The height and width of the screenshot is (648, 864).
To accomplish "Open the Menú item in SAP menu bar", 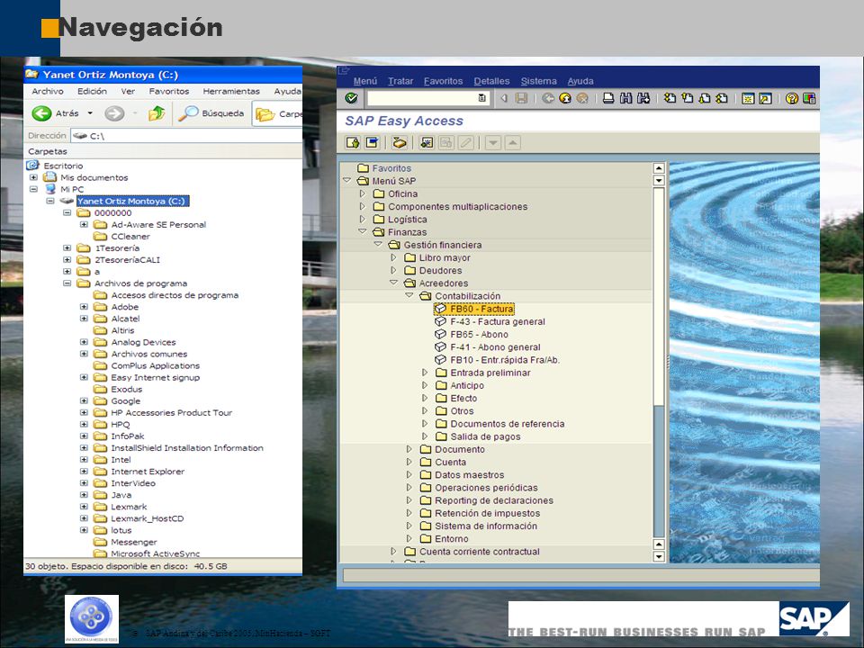I will click(x=365, y=81).
